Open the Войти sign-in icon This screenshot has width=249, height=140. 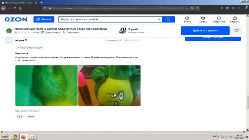[187, 19]
